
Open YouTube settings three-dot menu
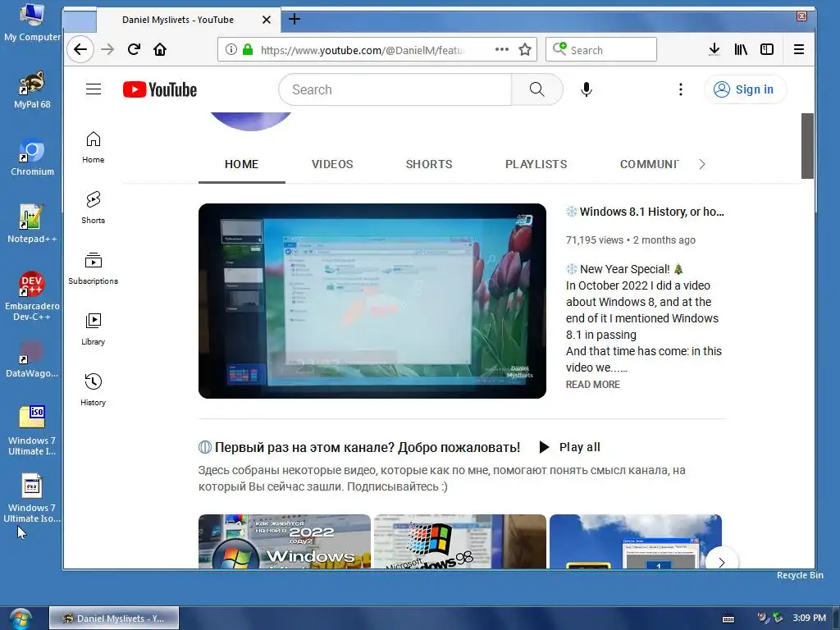tap(681, 89)
